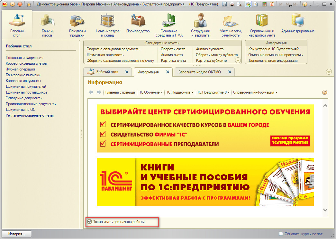Open the Обороты счета report
336x239 pixels.
click(x=173, y=49)
